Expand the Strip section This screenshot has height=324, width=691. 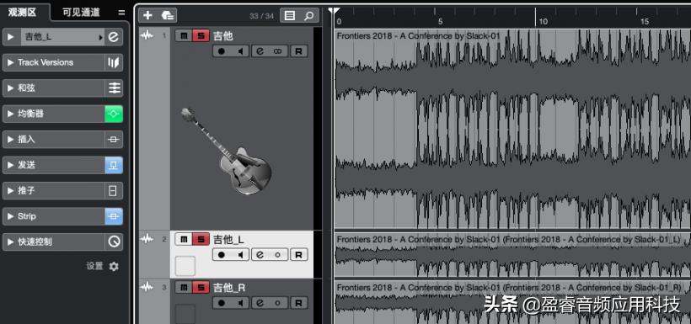pos(11,216)
